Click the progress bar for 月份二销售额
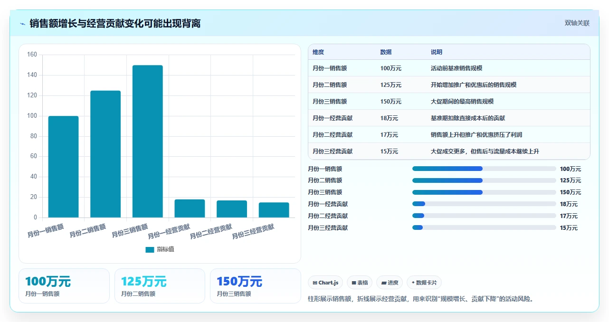 click(484, 180)
